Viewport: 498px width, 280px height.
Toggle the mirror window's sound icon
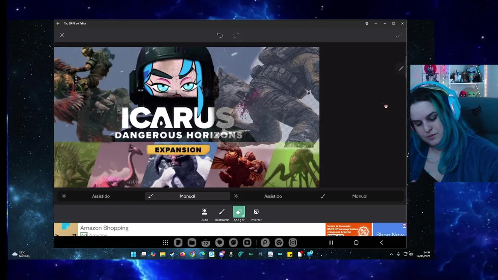[x=366, y=23]
